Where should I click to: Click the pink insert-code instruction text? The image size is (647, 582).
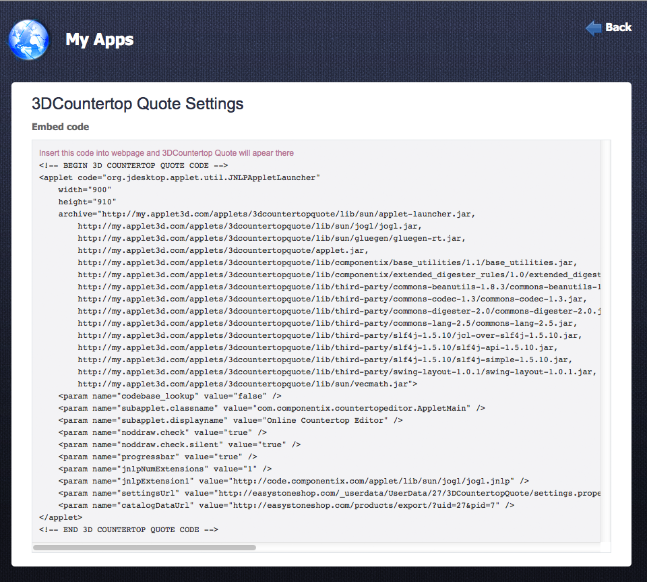pos(166,153)
